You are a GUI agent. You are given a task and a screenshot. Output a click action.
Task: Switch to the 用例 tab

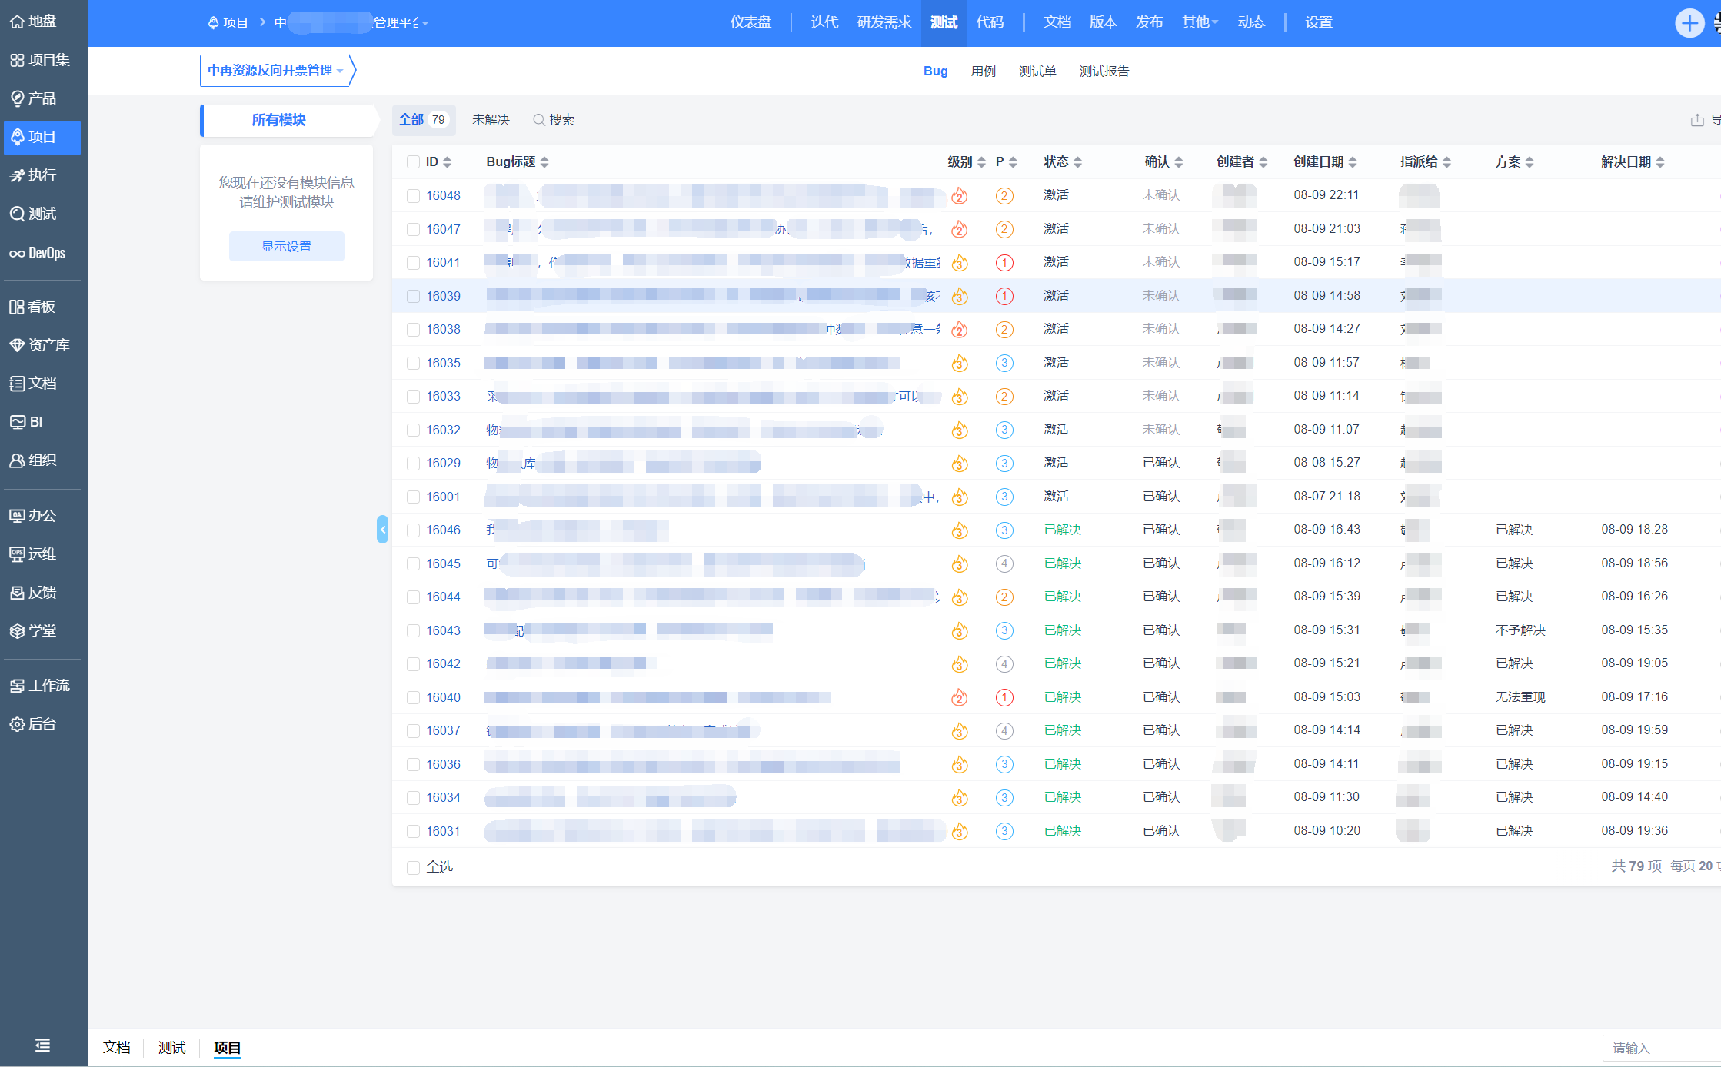(x=983, y=71)
